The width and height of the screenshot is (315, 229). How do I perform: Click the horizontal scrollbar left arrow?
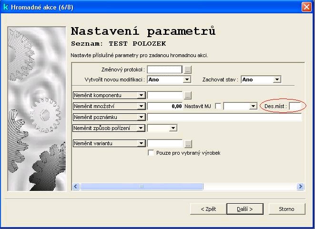(x=76, y=187)
